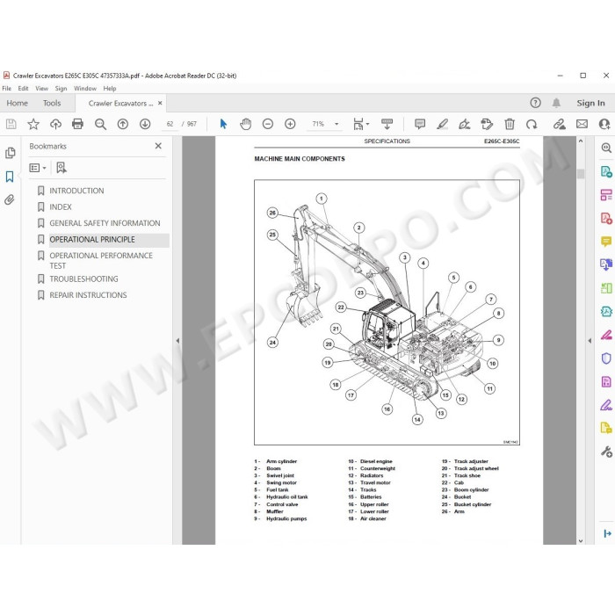Open Help question mark icon
Viewport: 615px width, 615px height.
click(535, 103)
